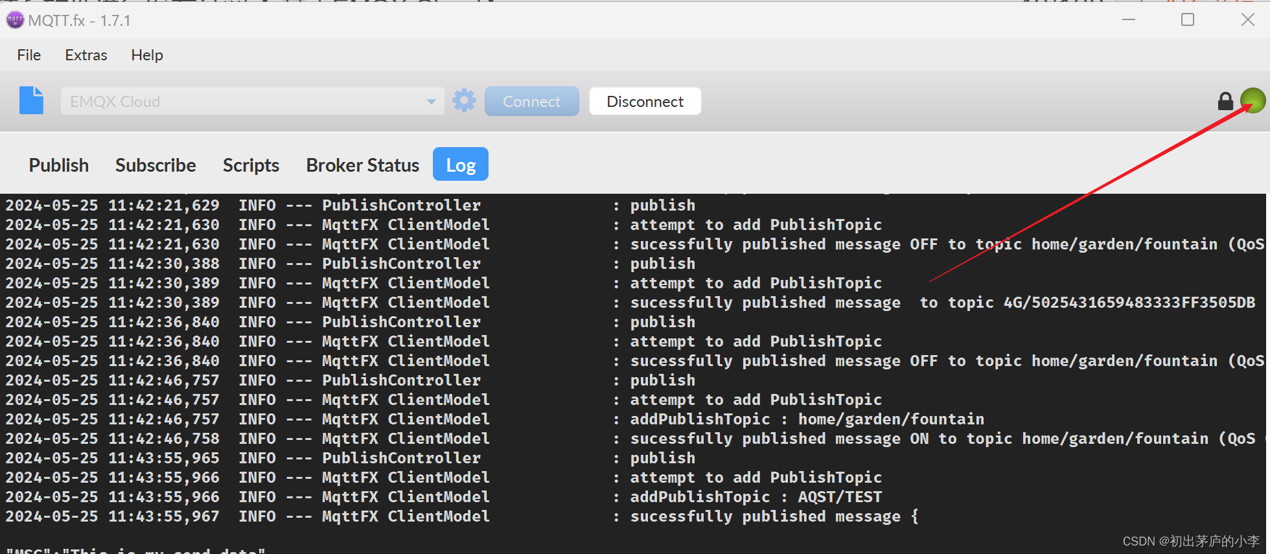Click the Connect button
The width and height of the screenshot is (1270, 554).
(x=532, y=101)
